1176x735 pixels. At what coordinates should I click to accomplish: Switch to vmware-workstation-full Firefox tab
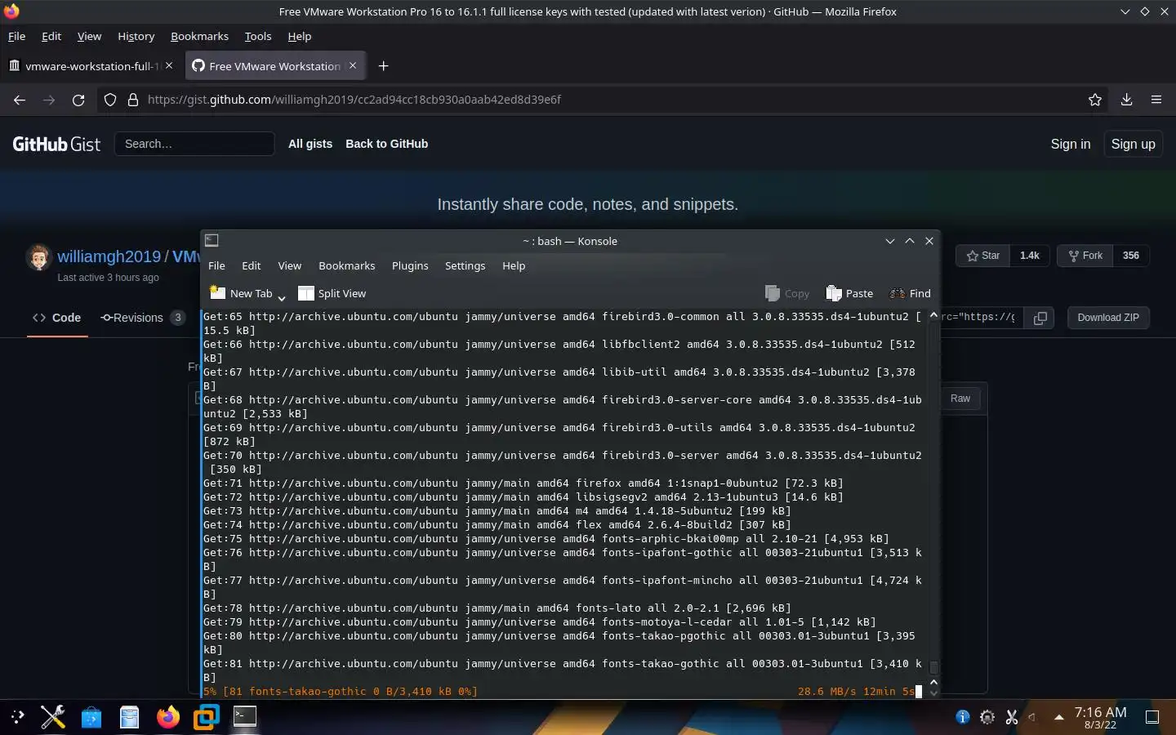point(91,66)
